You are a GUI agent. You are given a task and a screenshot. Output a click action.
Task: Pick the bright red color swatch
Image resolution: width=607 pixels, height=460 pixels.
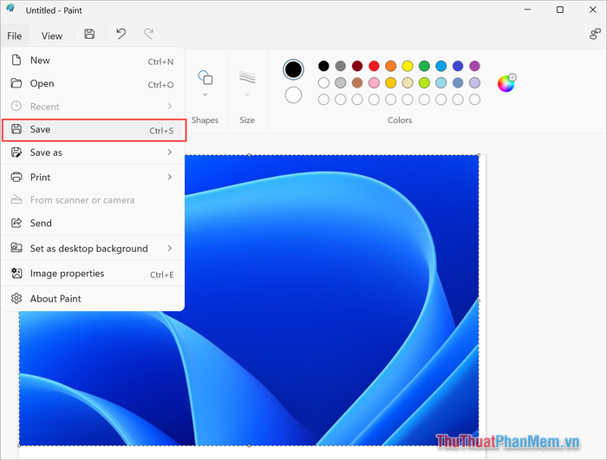374,66
